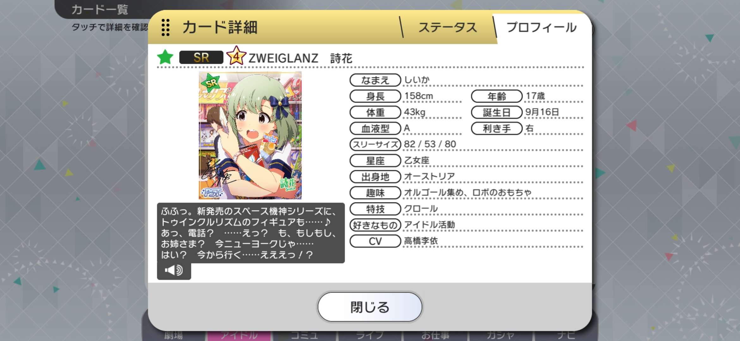
Task: Open the カード一覧 header tab
Action: click(100, 9)
